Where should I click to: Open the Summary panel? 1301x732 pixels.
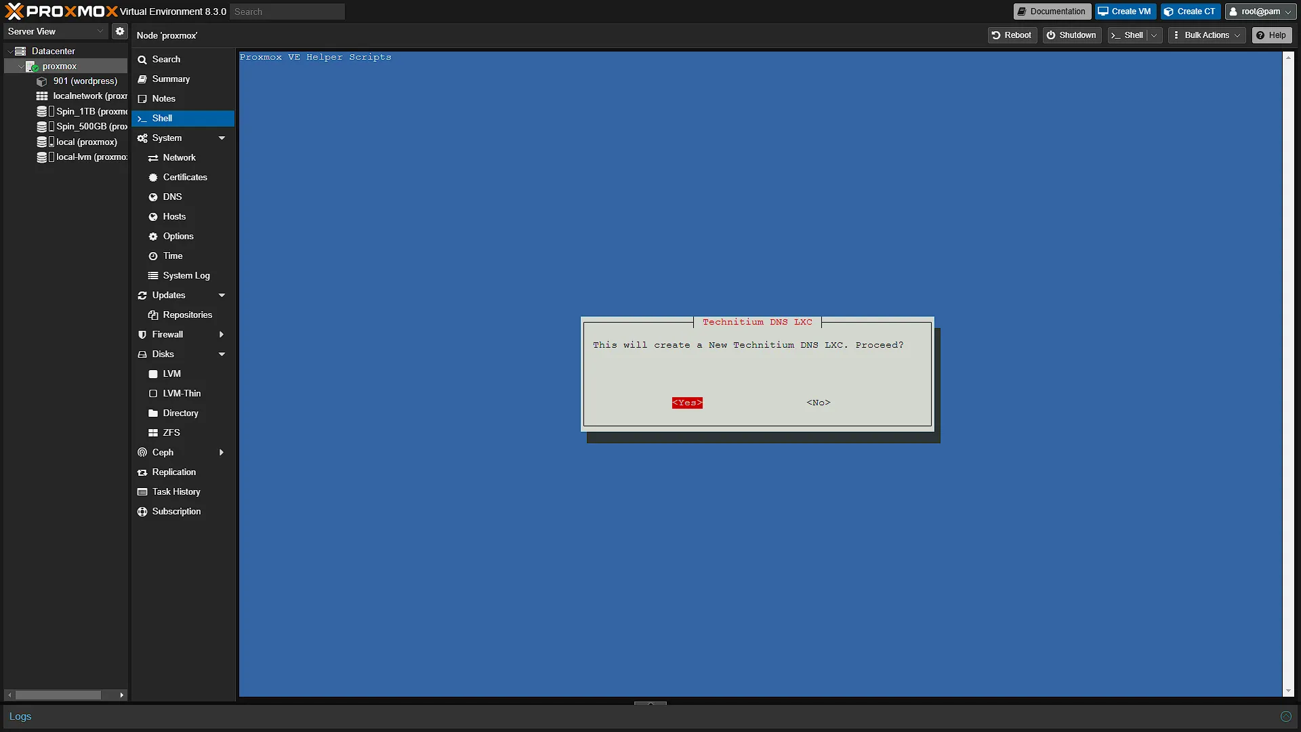coord(183,79)
